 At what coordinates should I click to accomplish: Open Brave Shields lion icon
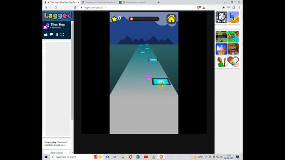199,8
